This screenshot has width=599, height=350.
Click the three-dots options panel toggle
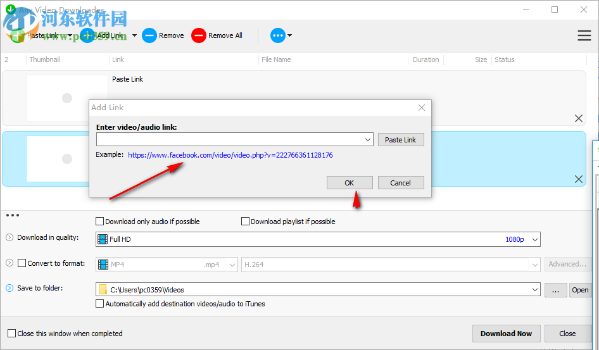(13, 215)
